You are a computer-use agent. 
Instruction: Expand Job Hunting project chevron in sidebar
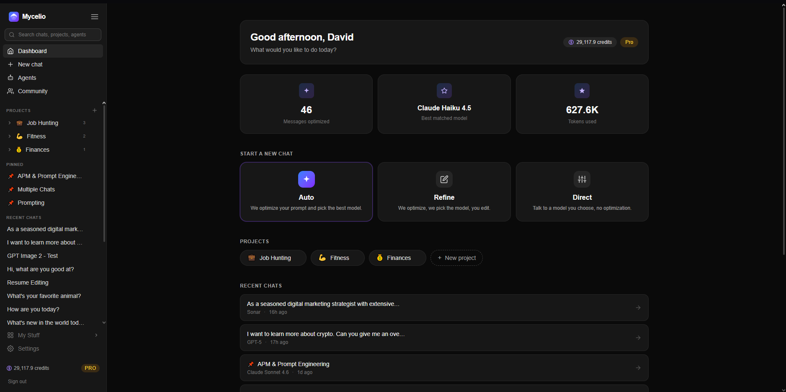coord(10,123)
